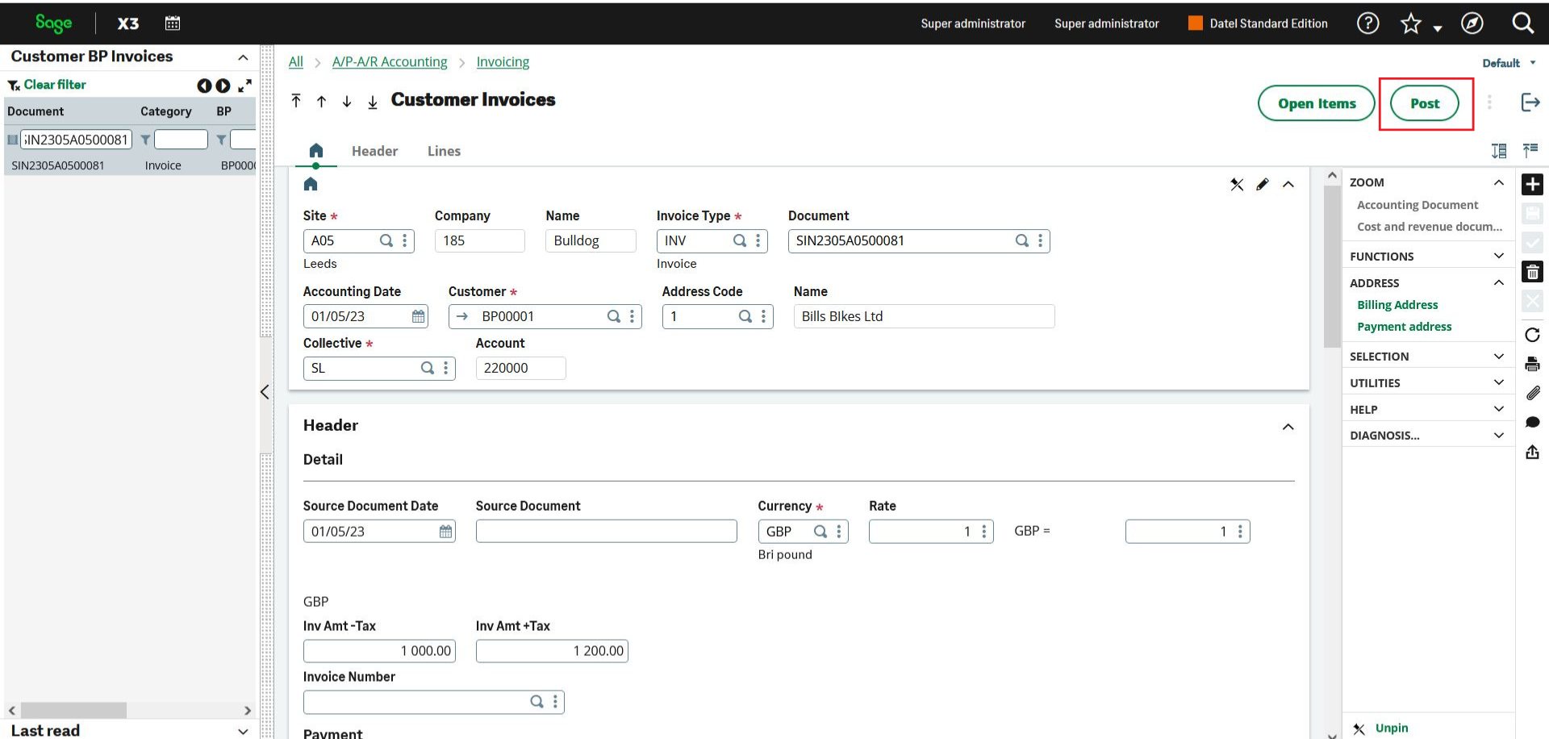Open Customer lookup magnifier icon
Viewport: 1549px width, 739px height.
(x=614, y=316)
